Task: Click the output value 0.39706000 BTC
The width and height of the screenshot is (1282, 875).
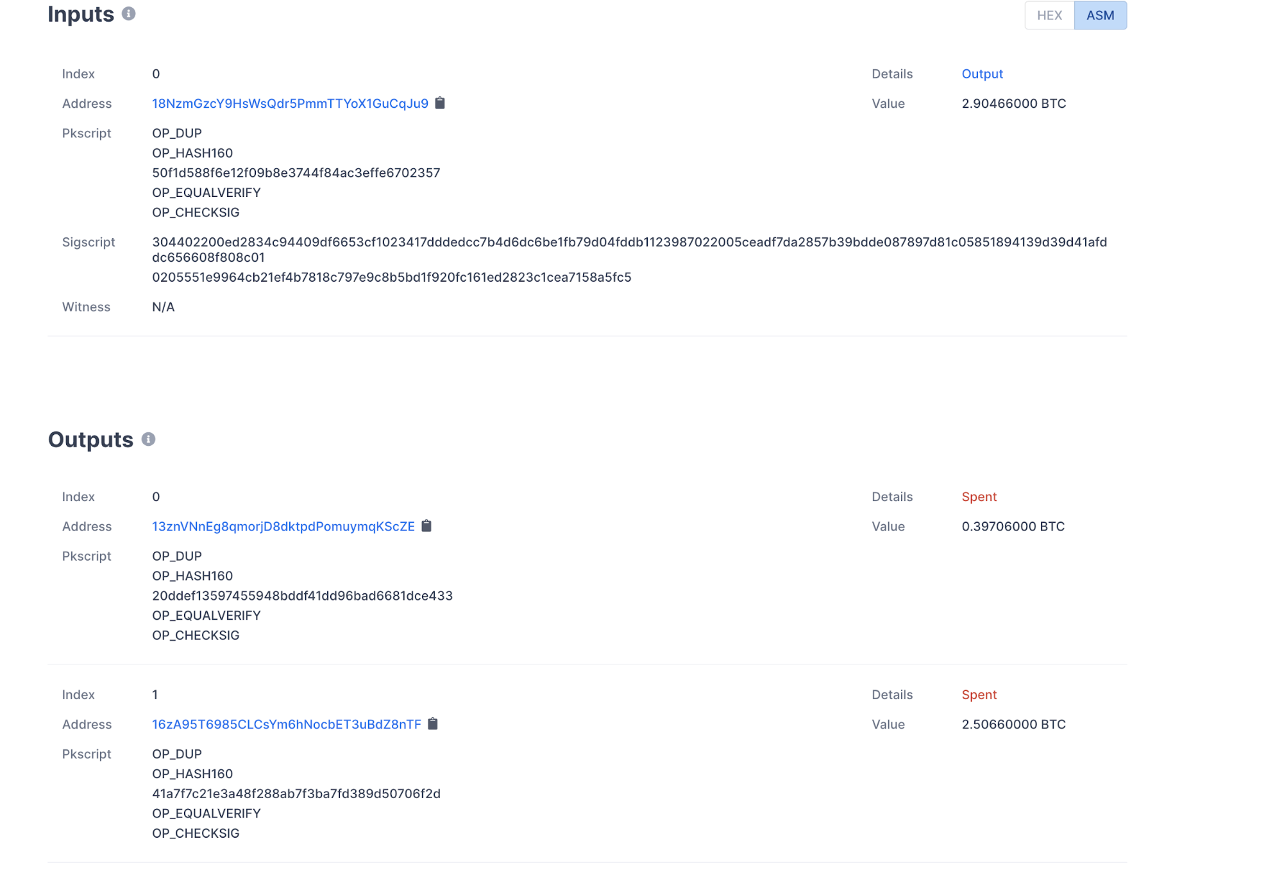Action: (1013, 526)
